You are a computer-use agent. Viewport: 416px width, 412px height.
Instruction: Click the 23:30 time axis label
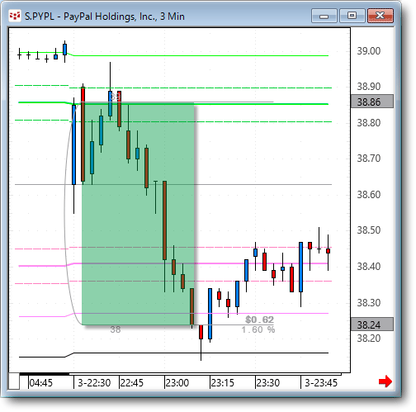[268, 382]
